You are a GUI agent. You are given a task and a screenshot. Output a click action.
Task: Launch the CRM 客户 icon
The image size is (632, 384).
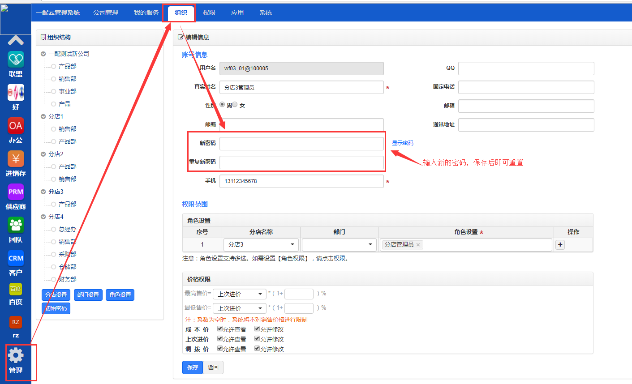click(x=16, y=258)
